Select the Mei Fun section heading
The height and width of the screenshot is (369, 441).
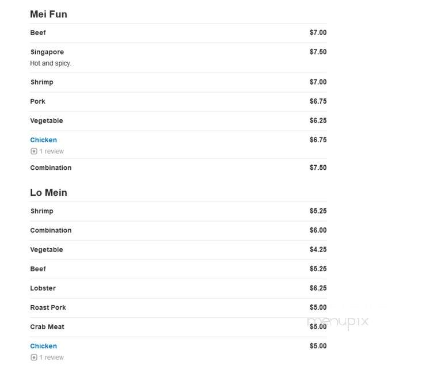click(x=49, y=14)
